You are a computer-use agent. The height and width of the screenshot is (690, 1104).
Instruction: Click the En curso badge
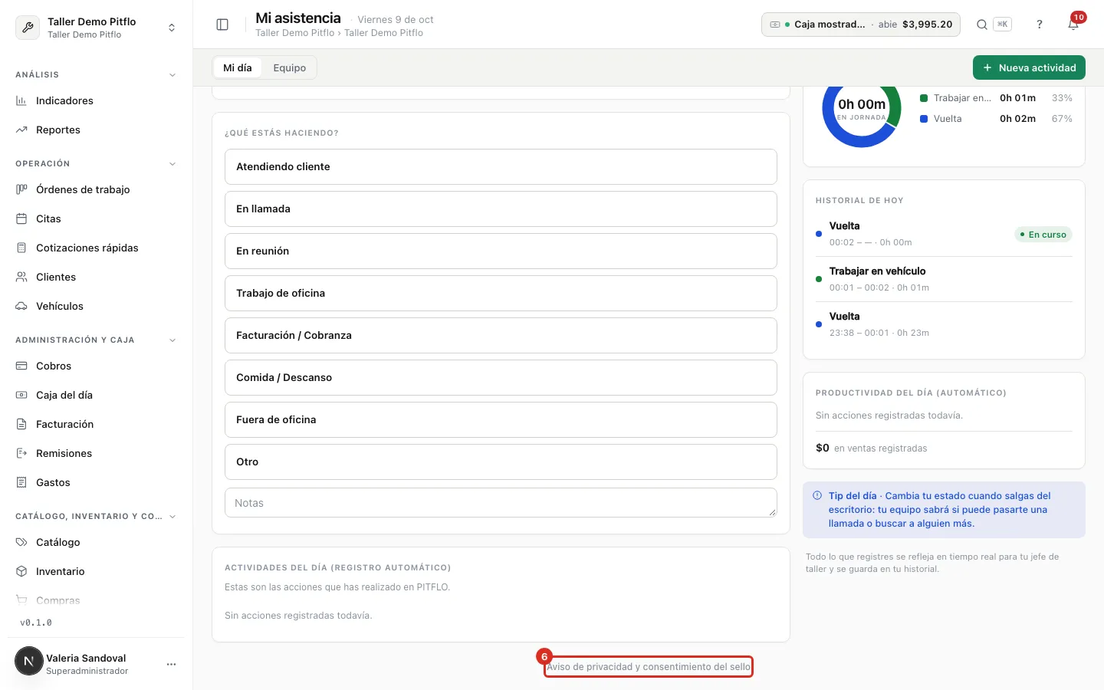point(1043,235)
